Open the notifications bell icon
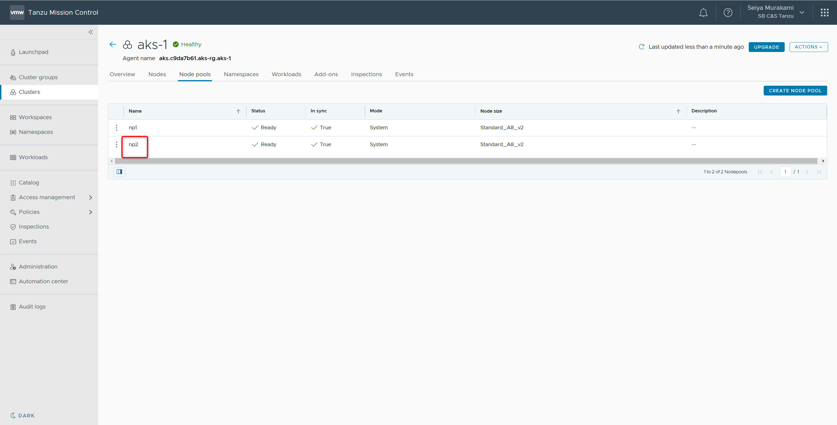The width and height of the screenshot is (837, 425). [703, 13]
